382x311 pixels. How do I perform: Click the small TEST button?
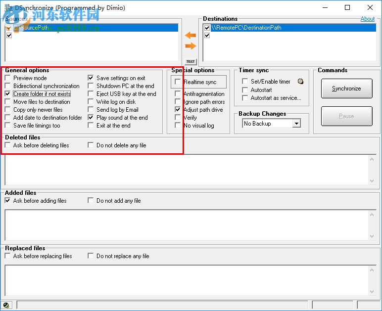tap(191, 62)
